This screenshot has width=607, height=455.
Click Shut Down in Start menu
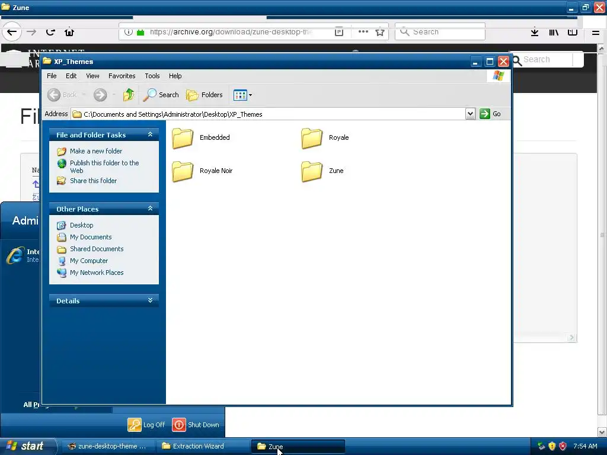click(x=196, y=425)
